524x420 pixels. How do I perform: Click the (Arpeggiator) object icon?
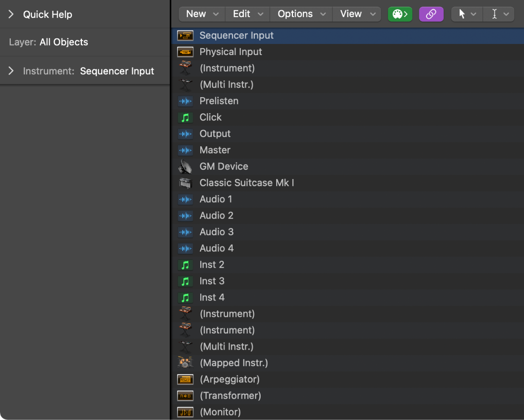click(x=185, y=379)
